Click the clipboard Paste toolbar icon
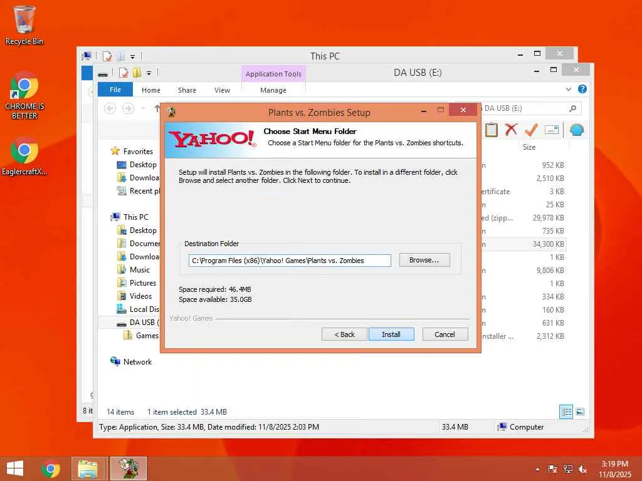Viewport: 642px width, 481px height. (492, 130)
